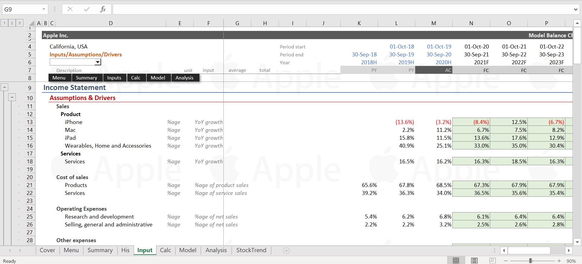582x264 pixels.
Task: Select the Services 2023F cell 16.3%
Action: click(x=546, y=162)
